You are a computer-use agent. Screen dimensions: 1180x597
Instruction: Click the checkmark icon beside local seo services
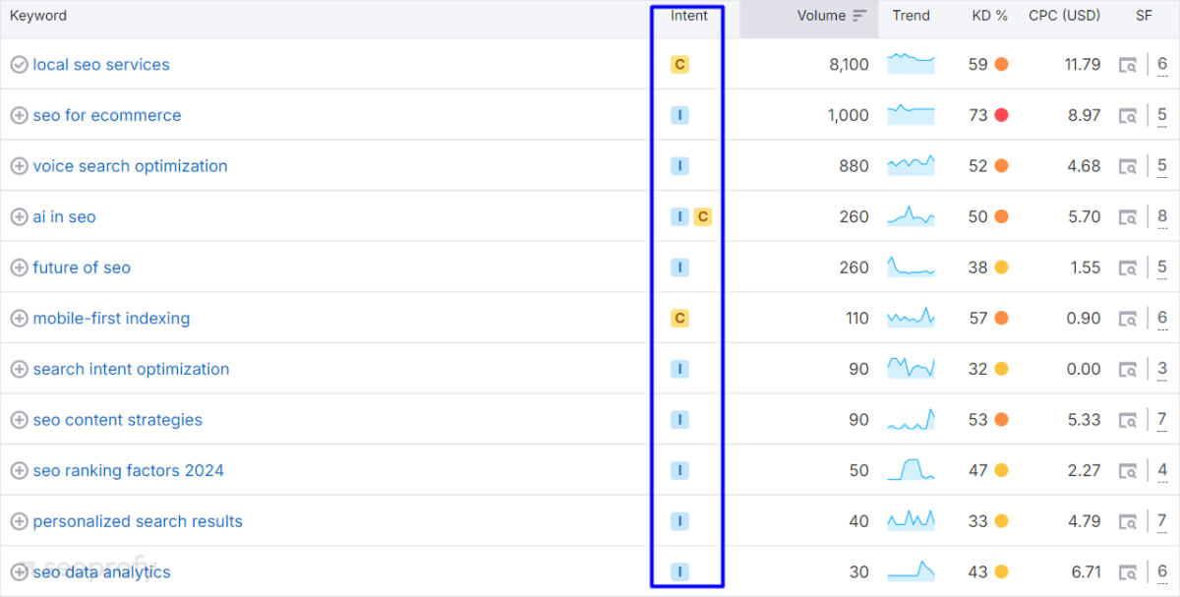[x=19, y=65]
